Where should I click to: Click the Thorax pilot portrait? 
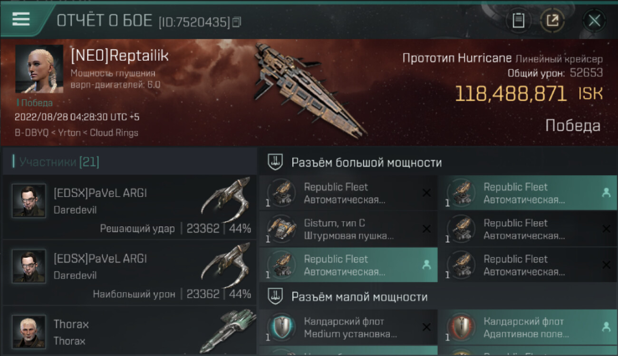point(29,331)
